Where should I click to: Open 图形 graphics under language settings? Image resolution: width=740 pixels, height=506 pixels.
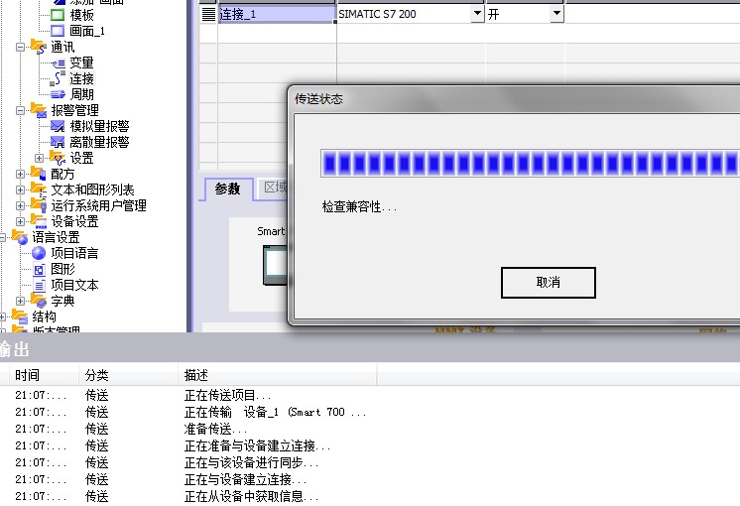(x=62, y=270)
